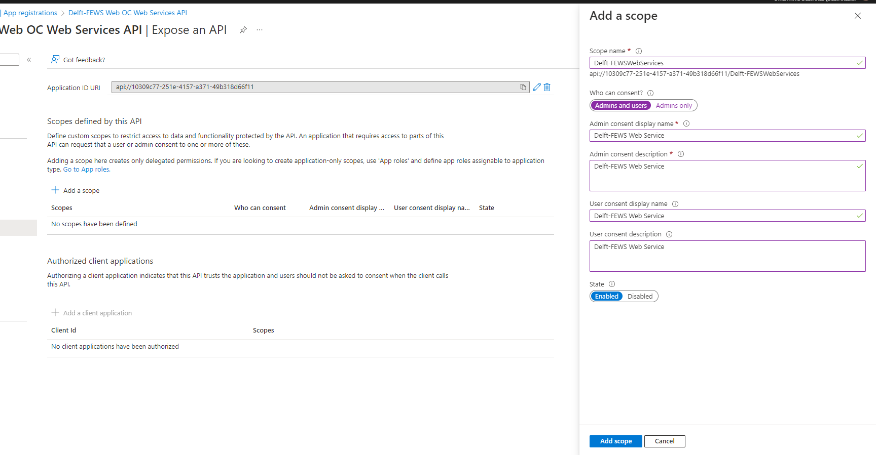This screenshot has width=876, height=455.
Task: Show info for User consent display name
Action: [675, 204]
